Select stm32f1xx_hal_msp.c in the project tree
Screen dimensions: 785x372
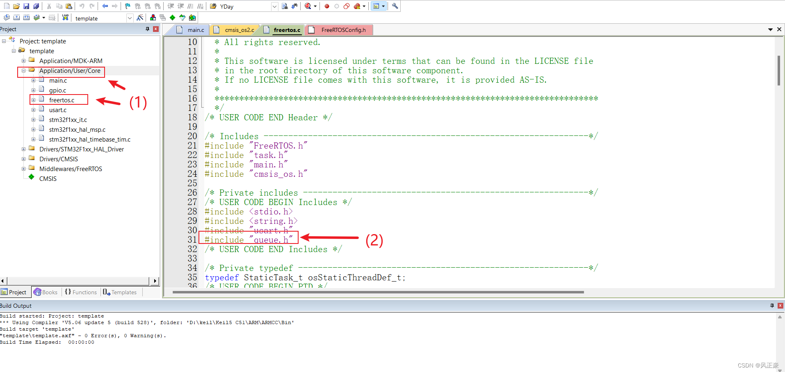pos(77,130)
